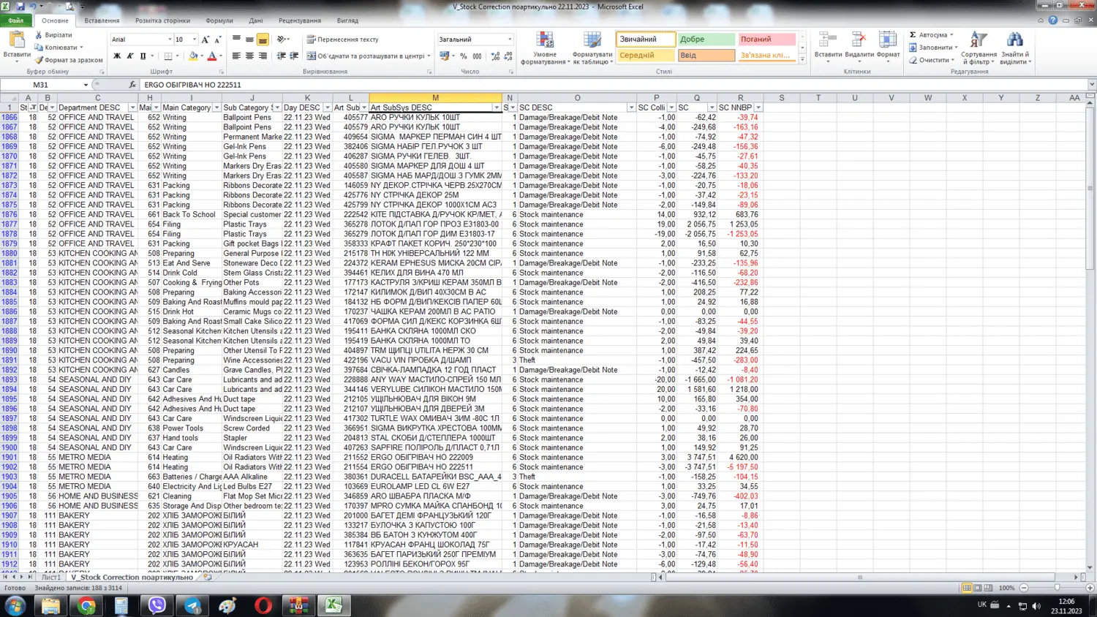Toggle italic formatting
The height and width of the screenshot is (617, 1097).
[129, 56]
